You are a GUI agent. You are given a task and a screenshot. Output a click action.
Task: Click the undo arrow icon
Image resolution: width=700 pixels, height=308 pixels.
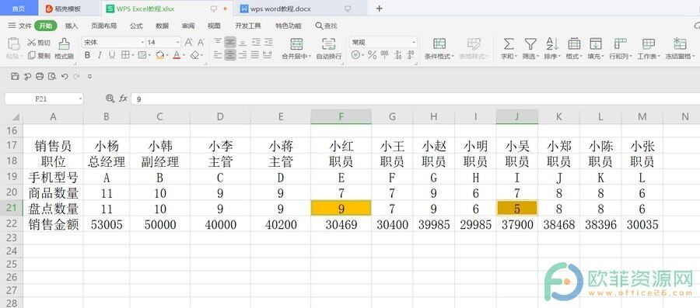(65, 76)
